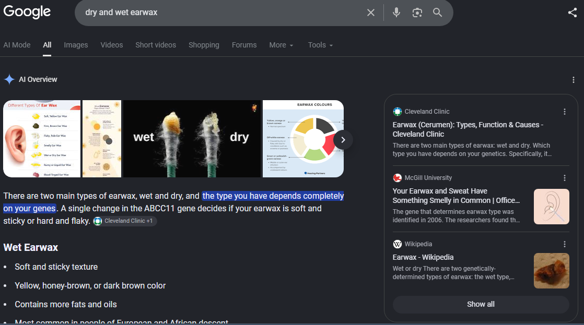Open Wikipedia result options menu
This screenshot has width=584, height=325.
(565, 244)
